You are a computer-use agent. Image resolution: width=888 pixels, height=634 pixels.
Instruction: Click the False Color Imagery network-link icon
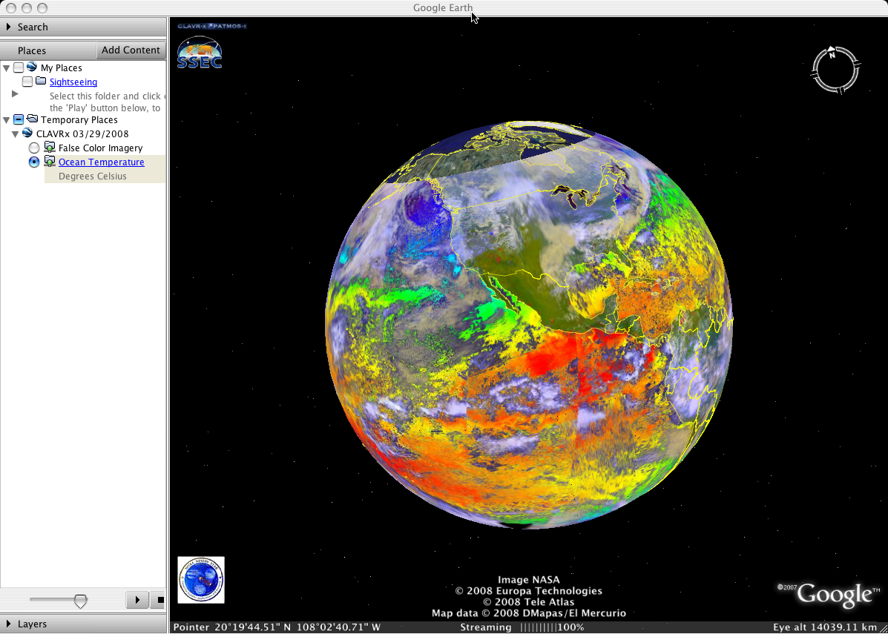[x=50, y=147]
